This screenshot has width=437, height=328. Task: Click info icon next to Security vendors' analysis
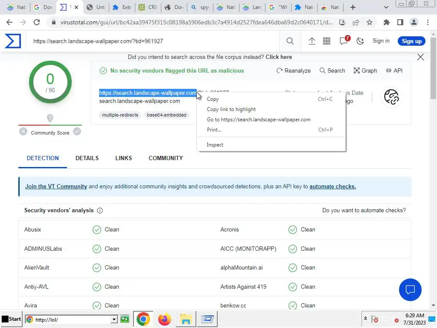click(100, 211)
